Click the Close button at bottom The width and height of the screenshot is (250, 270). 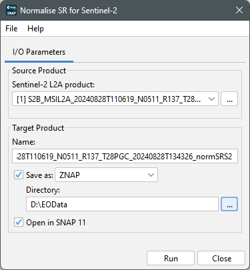(x=221, y=259)
